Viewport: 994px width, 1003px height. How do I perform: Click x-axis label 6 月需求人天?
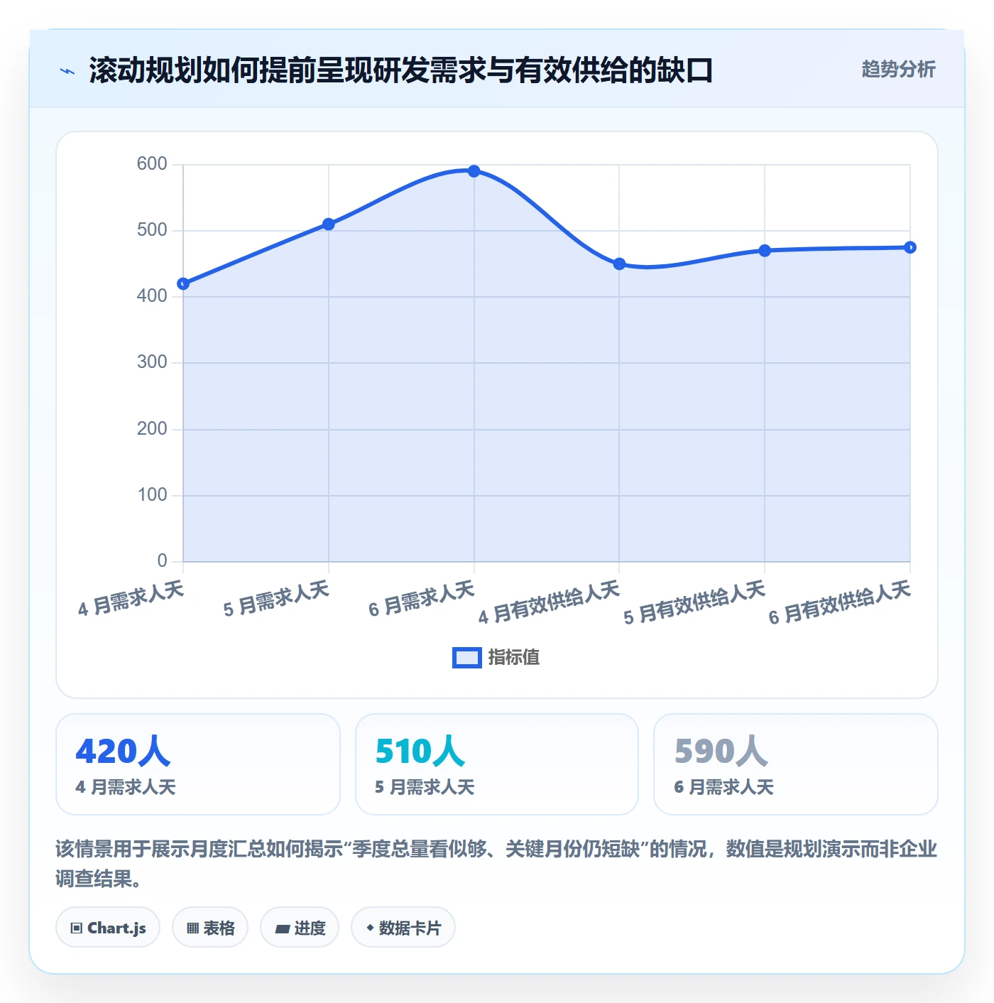422,598
